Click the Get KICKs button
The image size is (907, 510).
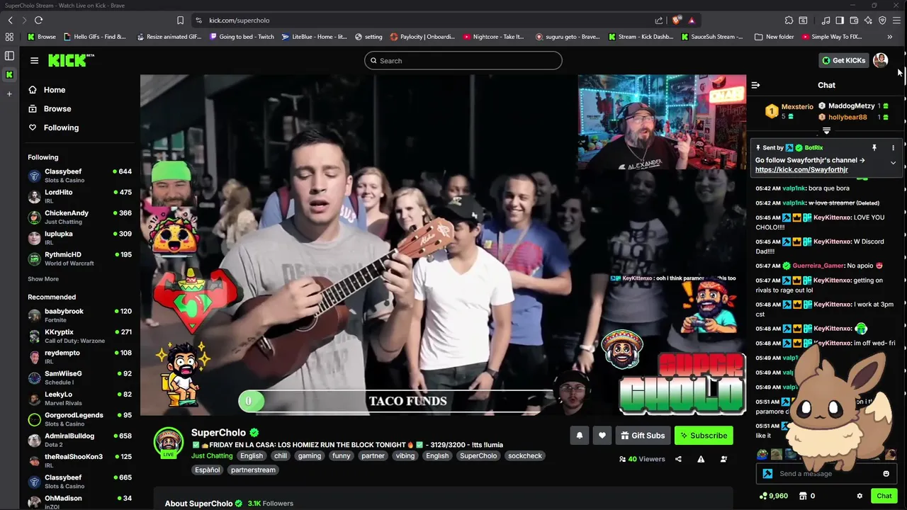(843, 60)
